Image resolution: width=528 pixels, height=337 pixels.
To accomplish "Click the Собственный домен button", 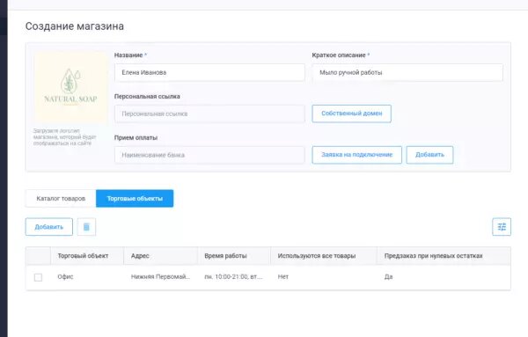I will click(x=351, y=114).
